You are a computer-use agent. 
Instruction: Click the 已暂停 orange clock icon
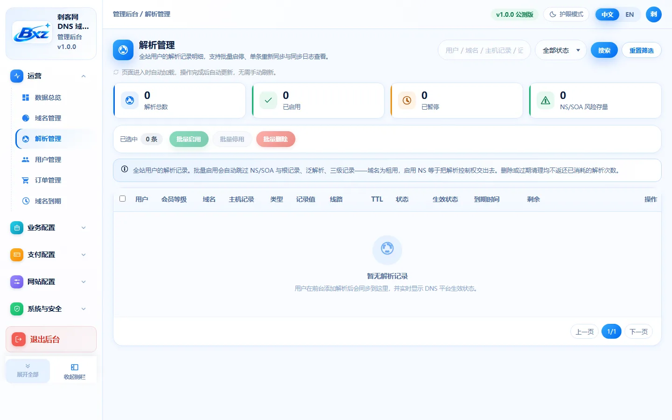tap(407, 100)
